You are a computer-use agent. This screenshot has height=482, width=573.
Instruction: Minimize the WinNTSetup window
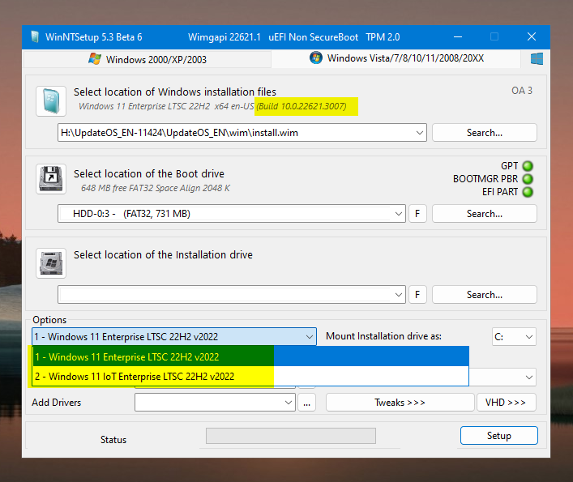[x=458, y=36]
